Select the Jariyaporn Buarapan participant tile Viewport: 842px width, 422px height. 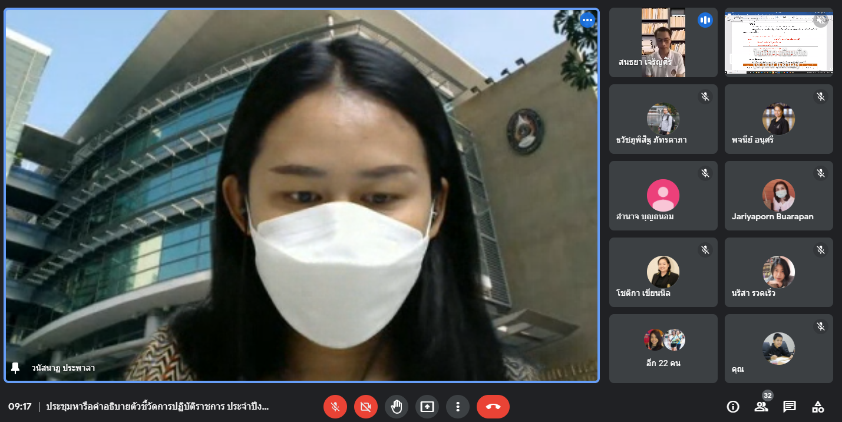[x=778, y=196]
